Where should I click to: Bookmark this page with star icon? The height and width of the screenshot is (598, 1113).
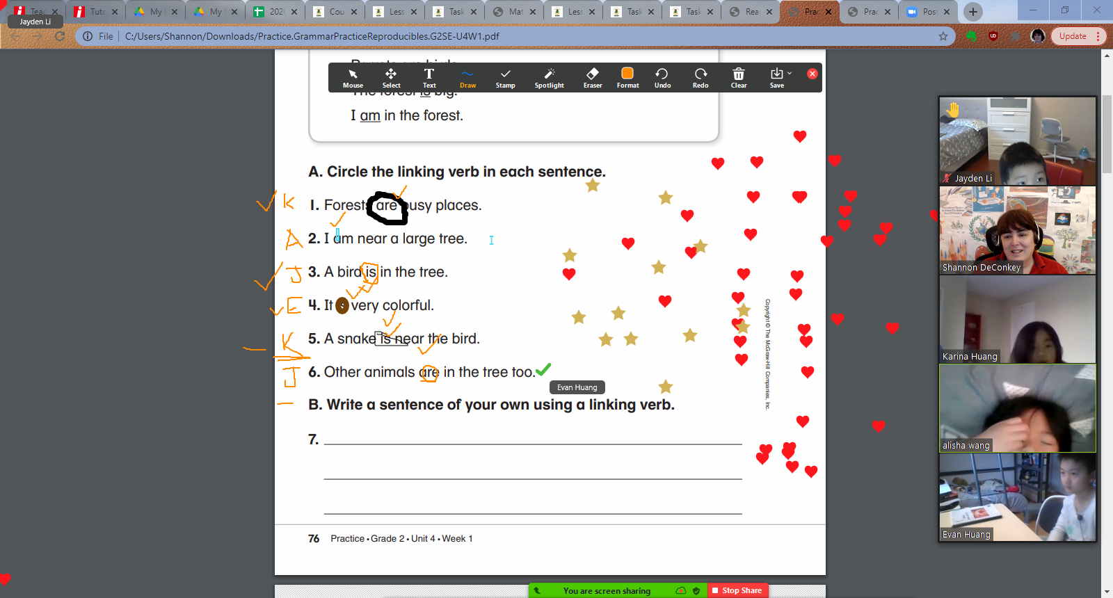943,36
